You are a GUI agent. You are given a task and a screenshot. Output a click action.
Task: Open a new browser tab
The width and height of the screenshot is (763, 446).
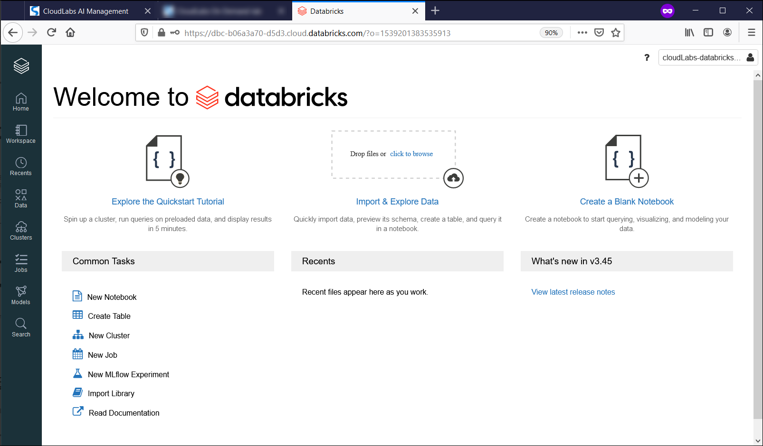point(435,10)
